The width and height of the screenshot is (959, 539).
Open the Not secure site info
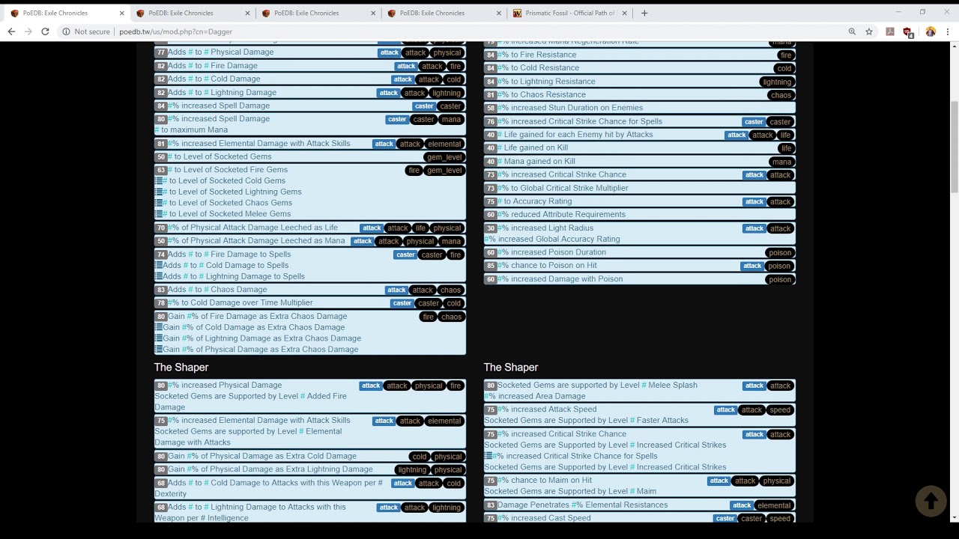point(86,31)
